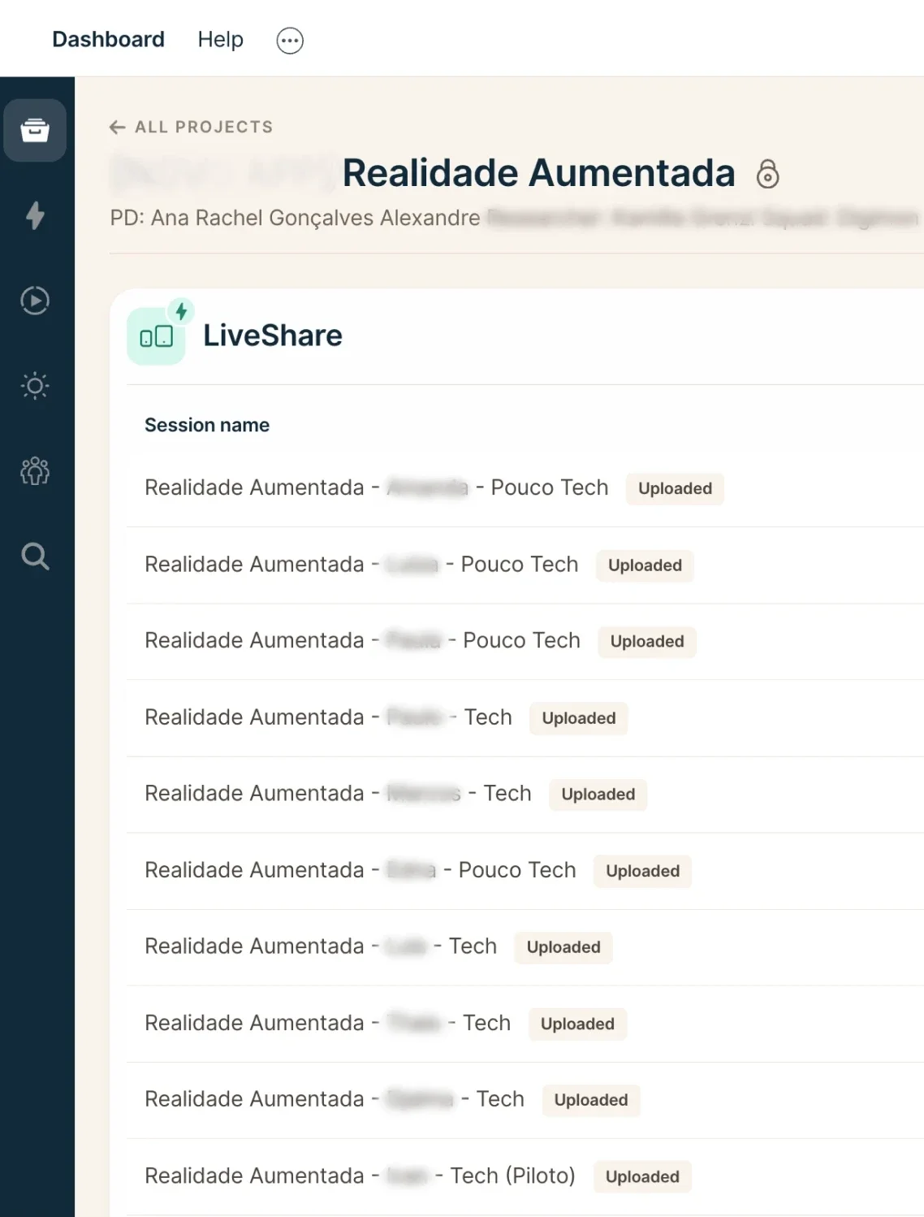
Task: Open the fourth session row labeled Tech
Action: (x=525, y=718)
